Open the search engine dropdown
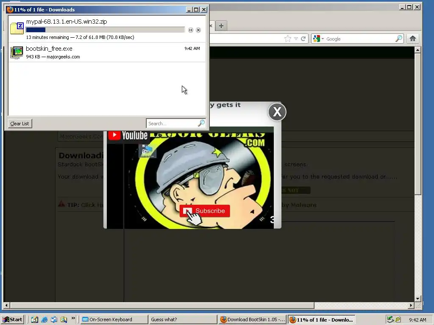 318,39
